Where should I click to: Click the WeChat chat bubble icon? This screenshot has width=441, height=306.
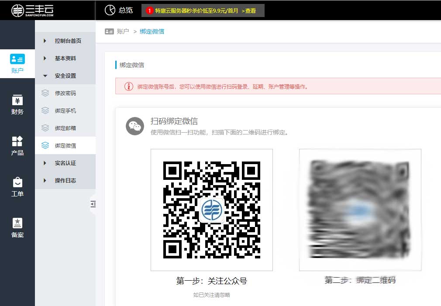[x=135, y=126]
